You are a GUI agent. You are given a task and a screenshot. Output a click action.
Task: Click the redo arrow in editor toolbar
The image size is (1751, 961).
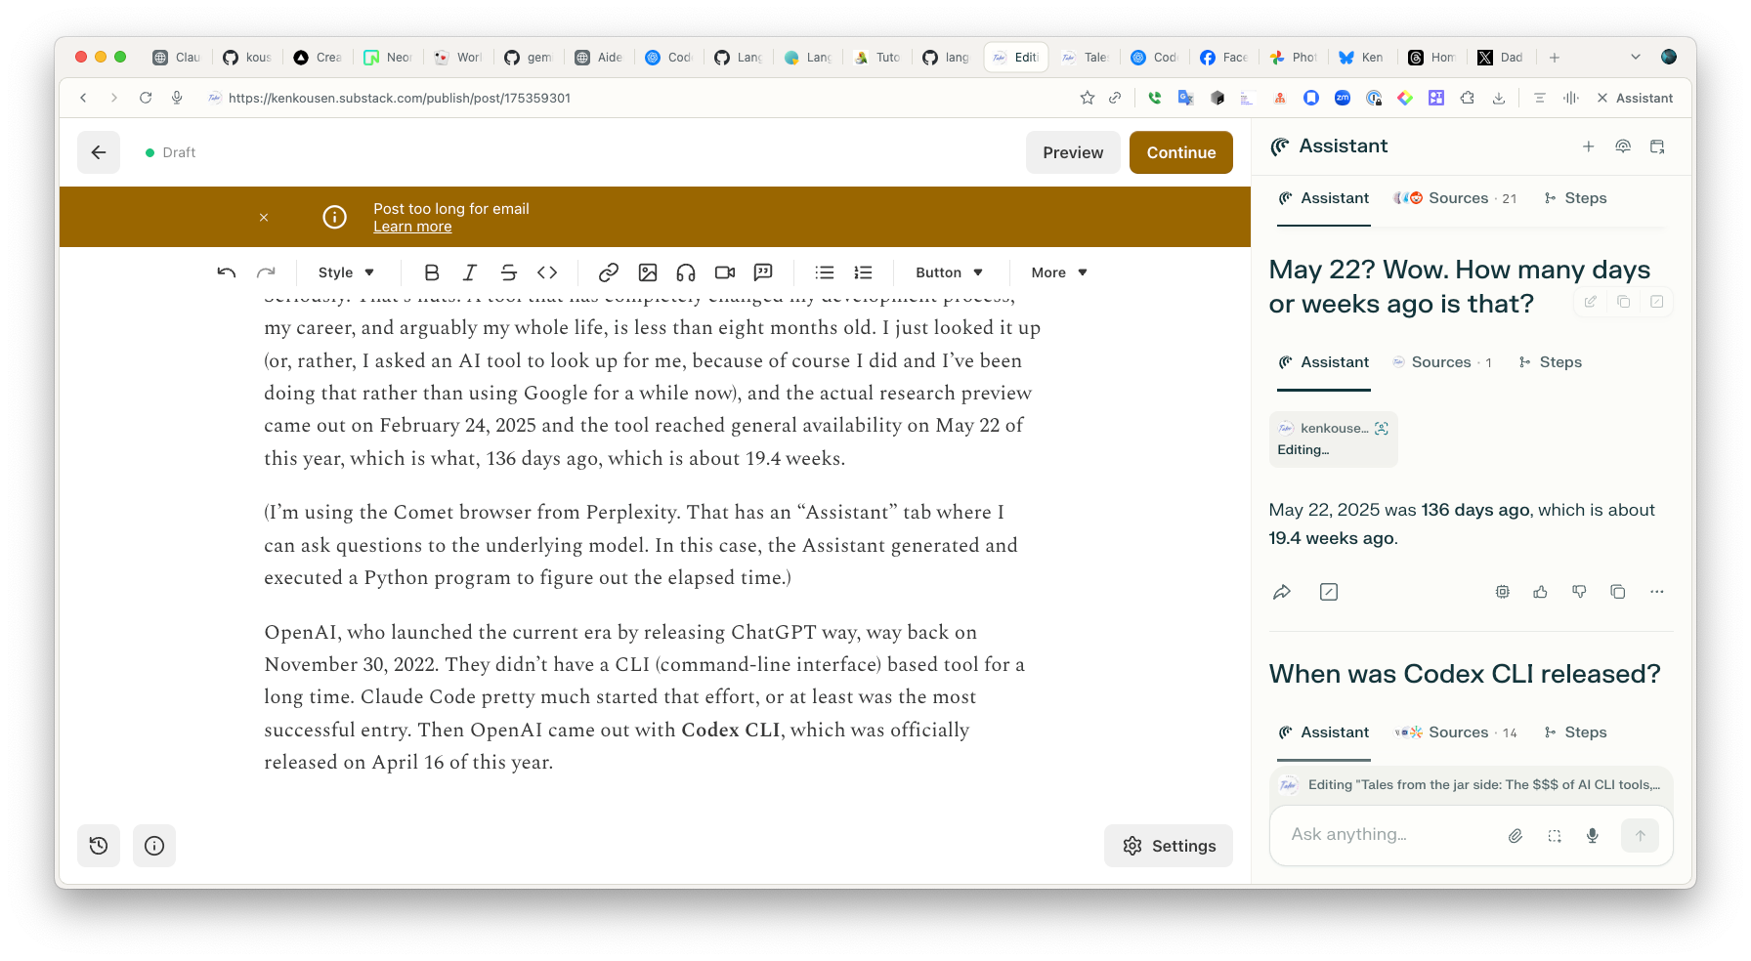pos(266,272)
